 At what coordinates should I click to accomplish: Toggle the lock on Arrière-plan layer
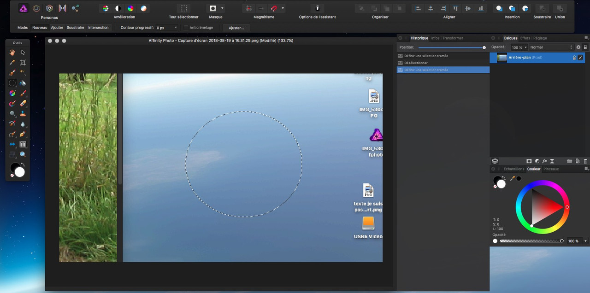574,58
